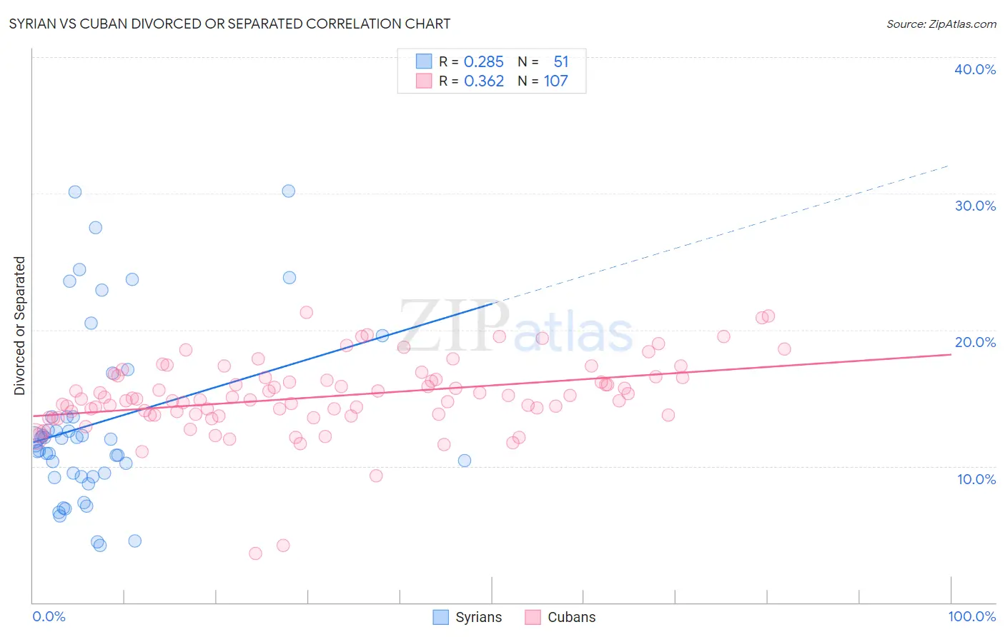This screenshot has width=1005, height=637.
Task: Select the Syrians legend label
Action: [479, 617]
